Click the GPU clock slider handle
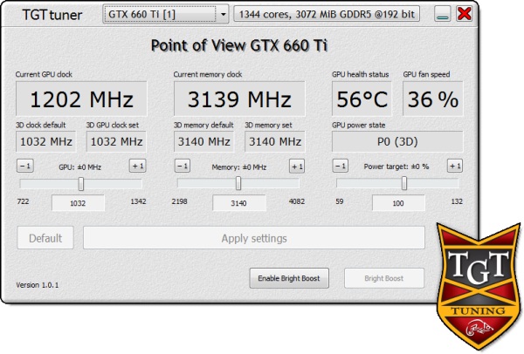The image size is (524, 354). click(x=81, y=184)
